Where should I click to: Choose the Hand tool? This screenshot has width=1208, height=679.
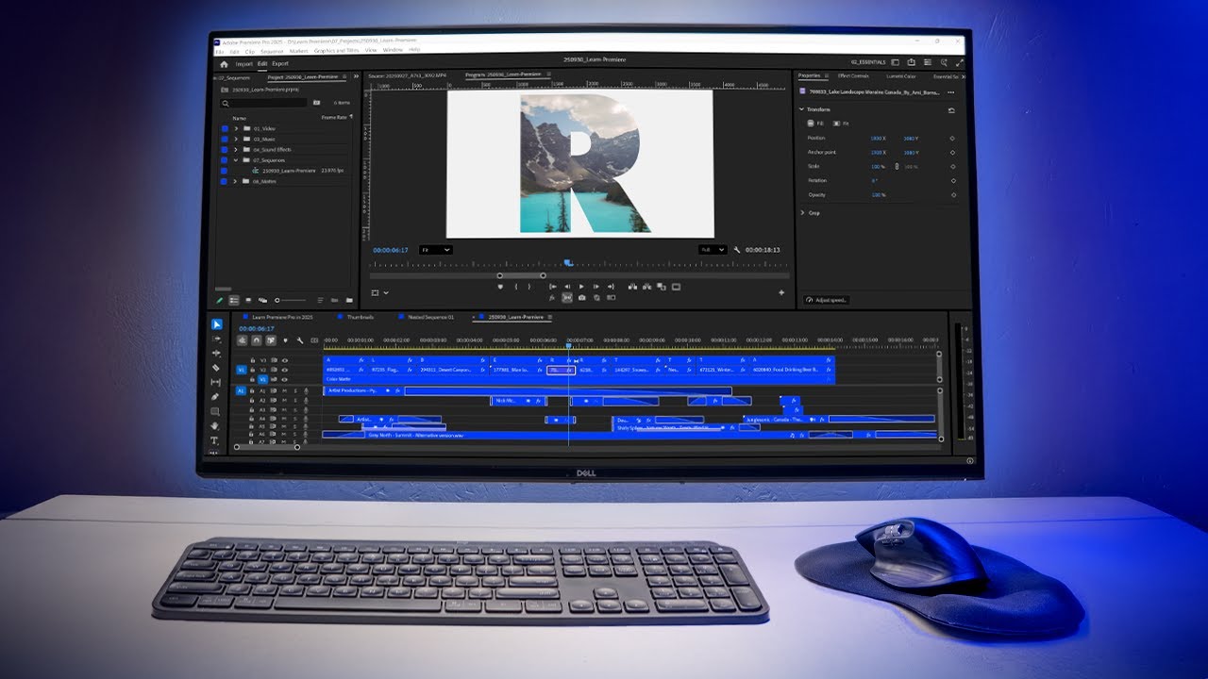click(216, 426)
